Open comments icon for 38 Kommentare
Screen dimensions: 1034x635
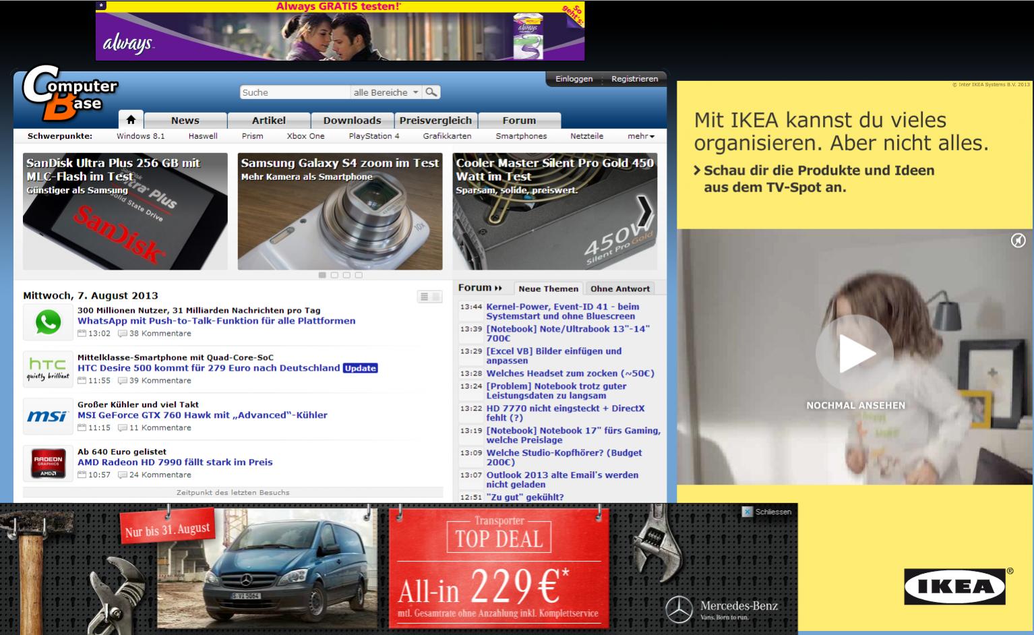pyautogui.click(x=122, y=334)
